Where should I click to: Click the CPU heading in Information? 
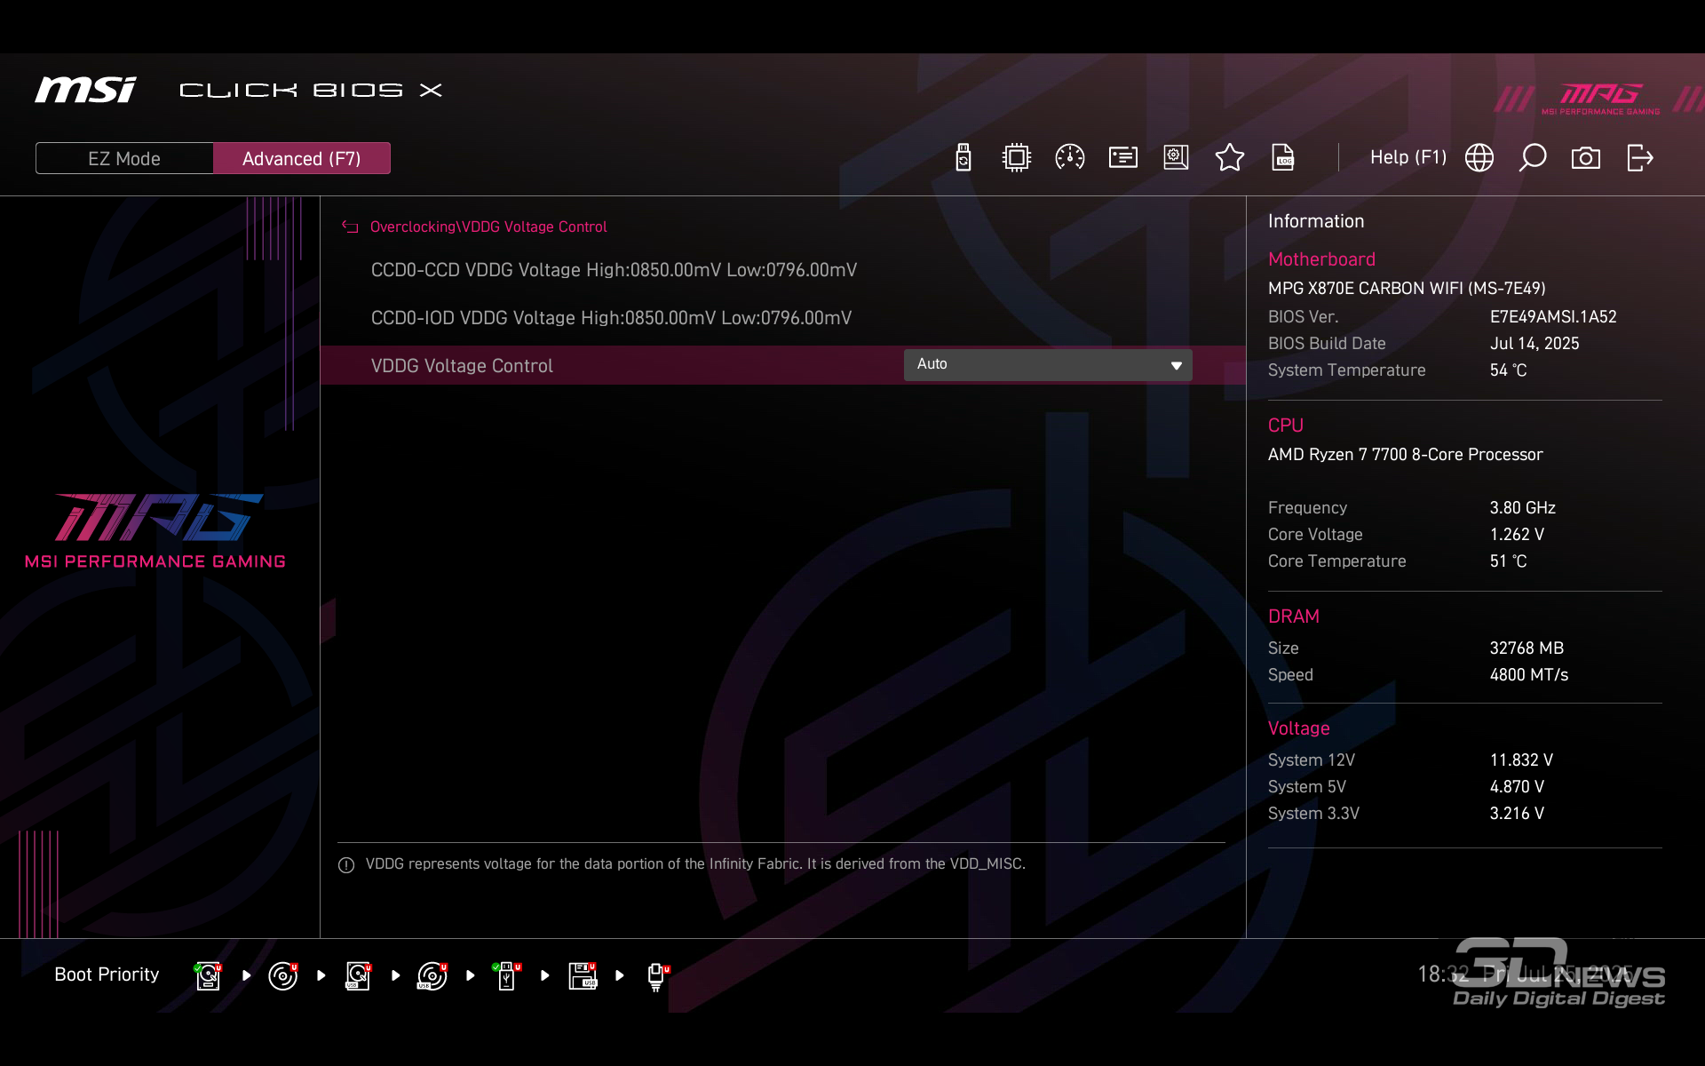pos(1286,426)
